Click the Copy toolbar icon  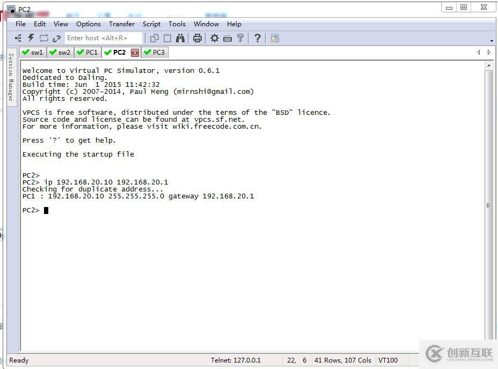pyautogui.click(x=155, y=39)
